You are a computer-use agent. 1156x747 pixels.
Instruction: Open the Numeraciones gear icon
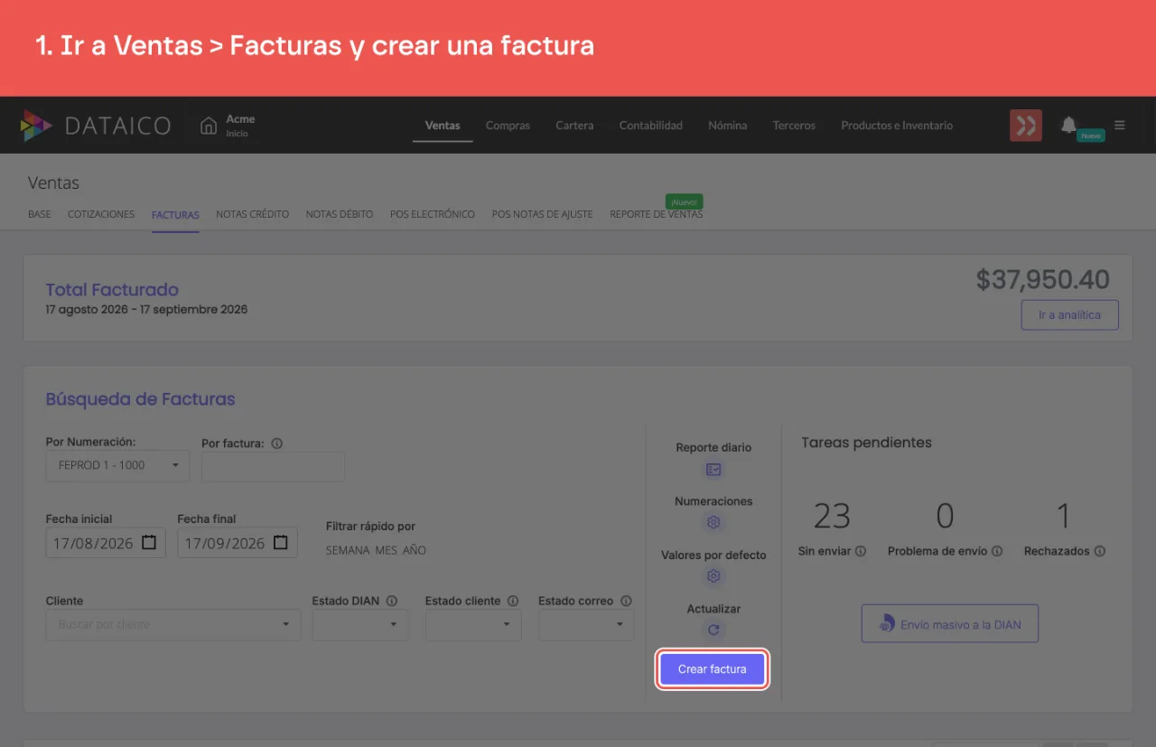pyautogui.click(x=713, y=522)
